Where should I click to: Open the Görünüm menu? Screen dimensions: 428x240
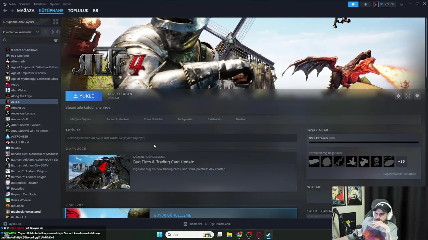[x=24, y=4]
